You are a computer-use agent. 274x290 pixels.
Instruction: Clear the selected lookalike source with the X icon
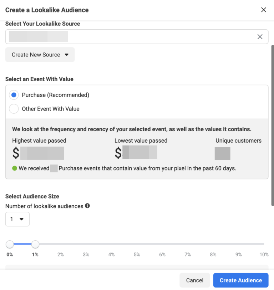[x=260, y=36]
